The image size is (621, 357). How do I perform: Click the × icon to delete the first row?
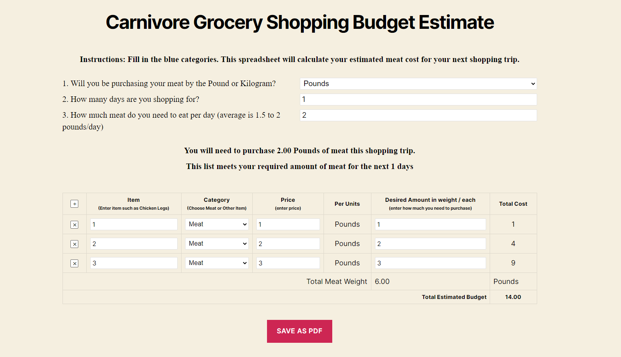(x=74, y=224)
